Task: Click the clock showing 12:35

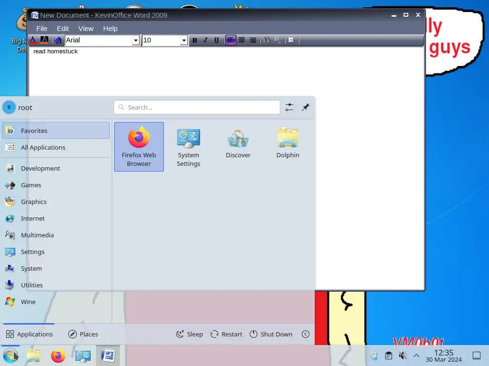Action: [x=444, y=356]
